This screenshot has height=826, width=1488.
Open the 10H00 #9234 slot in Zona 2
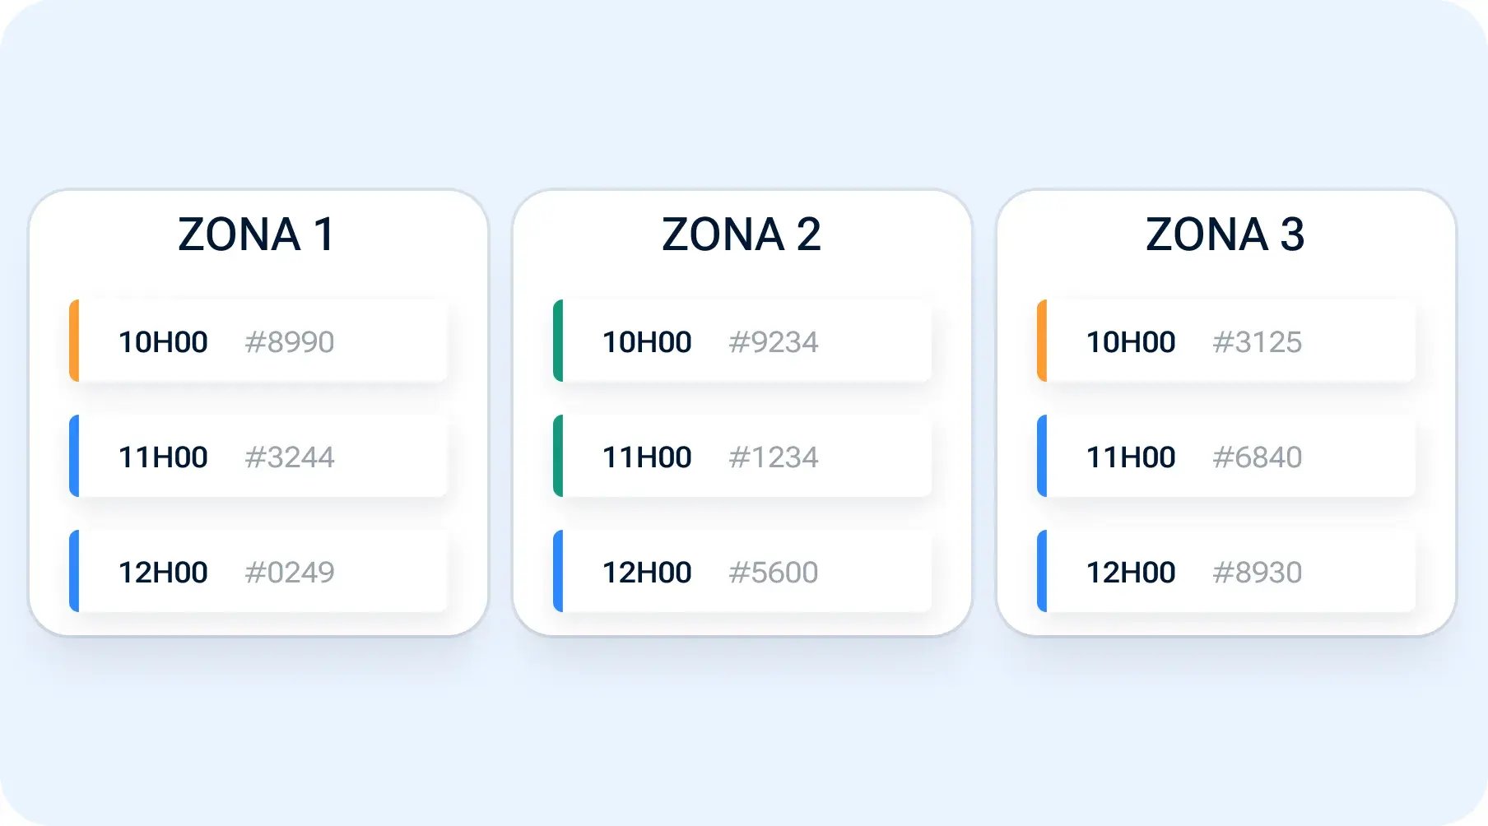coord(742,341)
